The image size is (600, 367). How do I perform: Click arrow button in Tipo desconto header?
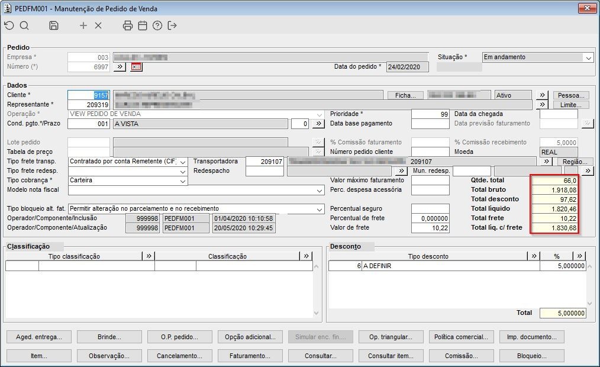click(534, 256)
